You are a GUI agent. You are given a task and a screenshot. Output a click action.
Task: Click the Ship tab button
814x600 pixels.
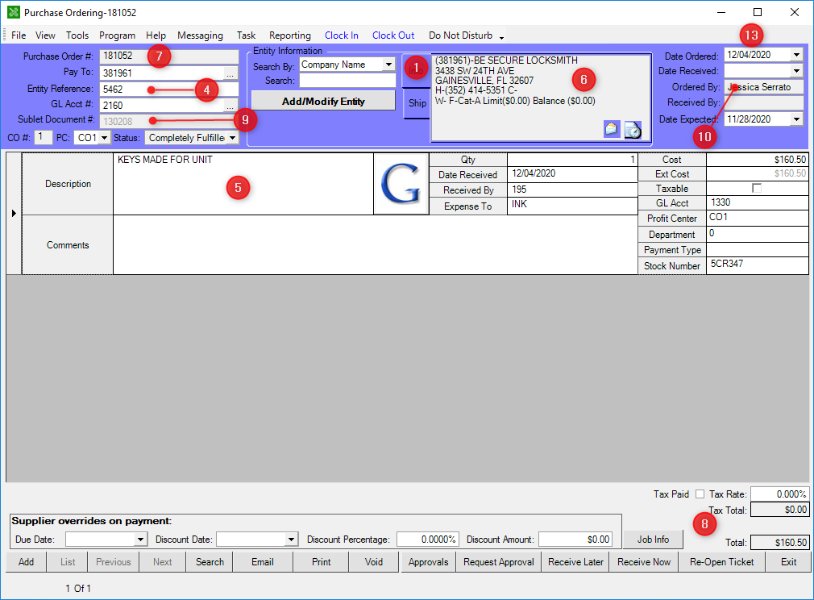417,103
